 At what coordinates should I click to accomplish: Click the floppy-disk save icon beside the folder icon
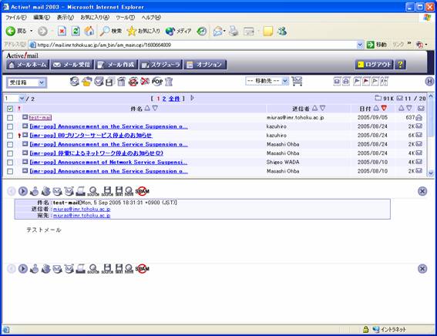pos(109,82)
